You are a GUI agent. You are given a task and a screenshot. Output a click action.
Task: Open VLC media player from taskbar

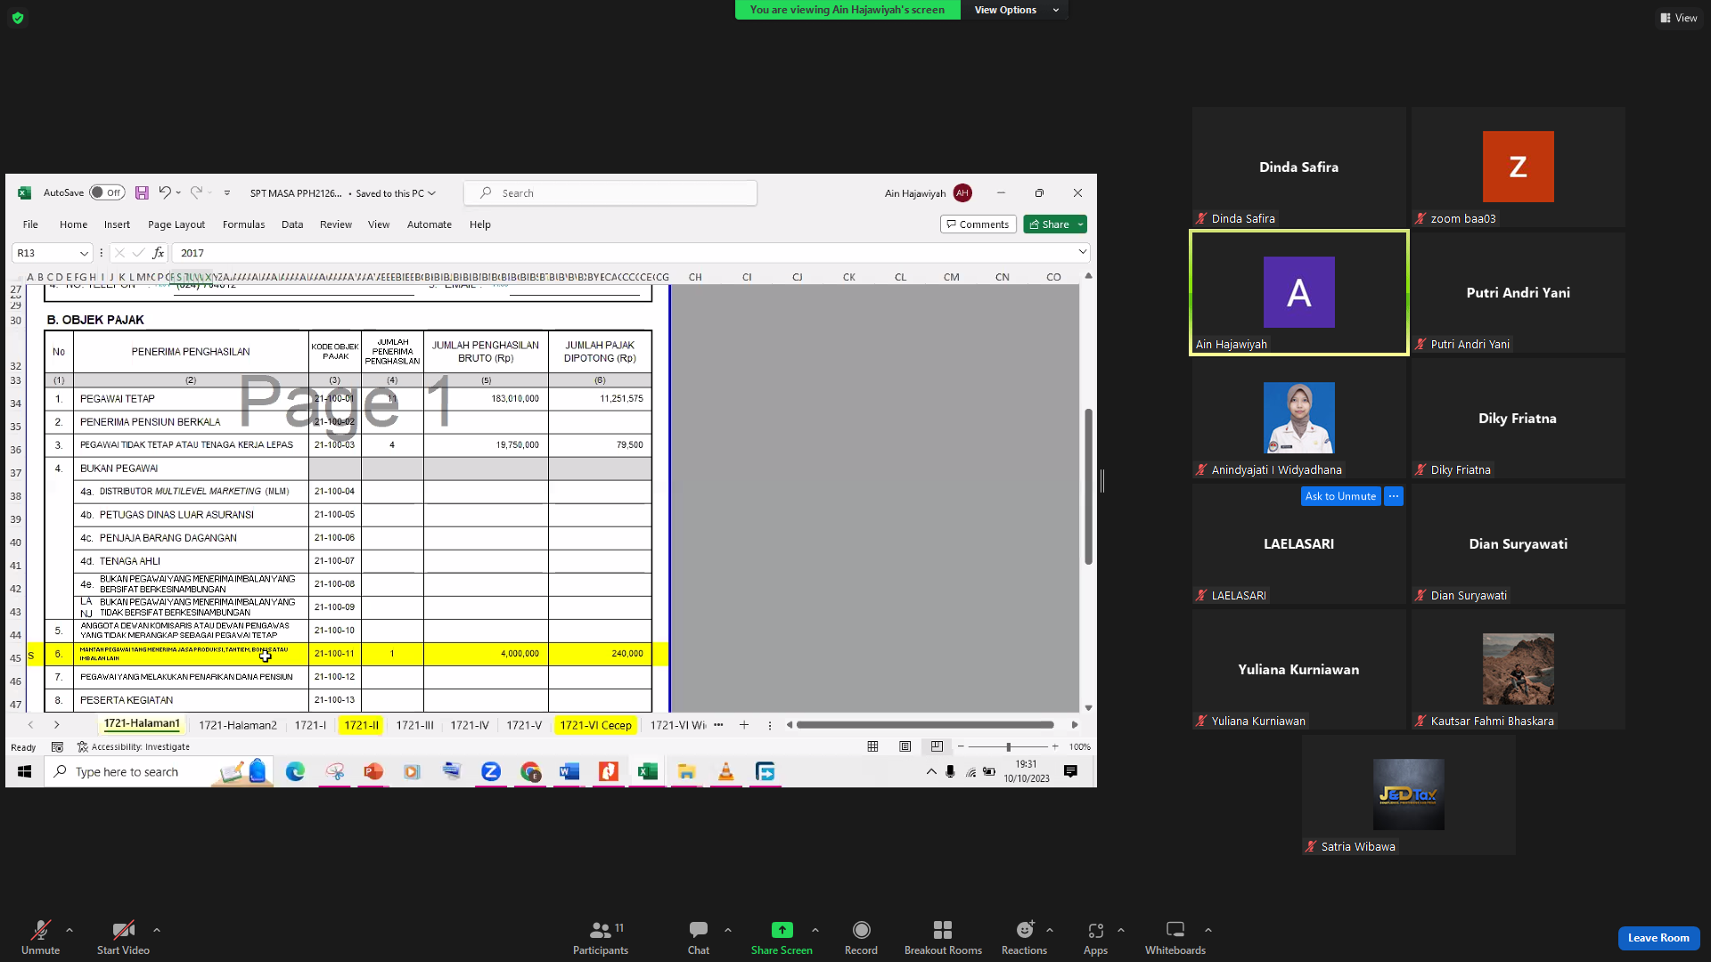pyautogui.click(x=726, y=771)
